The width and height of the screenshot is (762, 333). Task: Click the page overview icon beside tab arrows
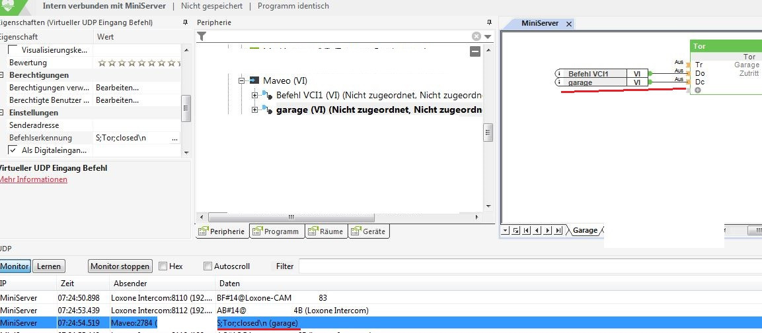516,231
